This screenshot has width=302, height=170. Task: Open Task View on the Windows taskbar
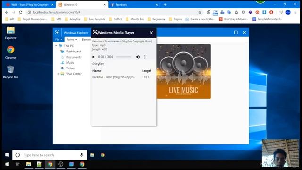pos(17,164)
